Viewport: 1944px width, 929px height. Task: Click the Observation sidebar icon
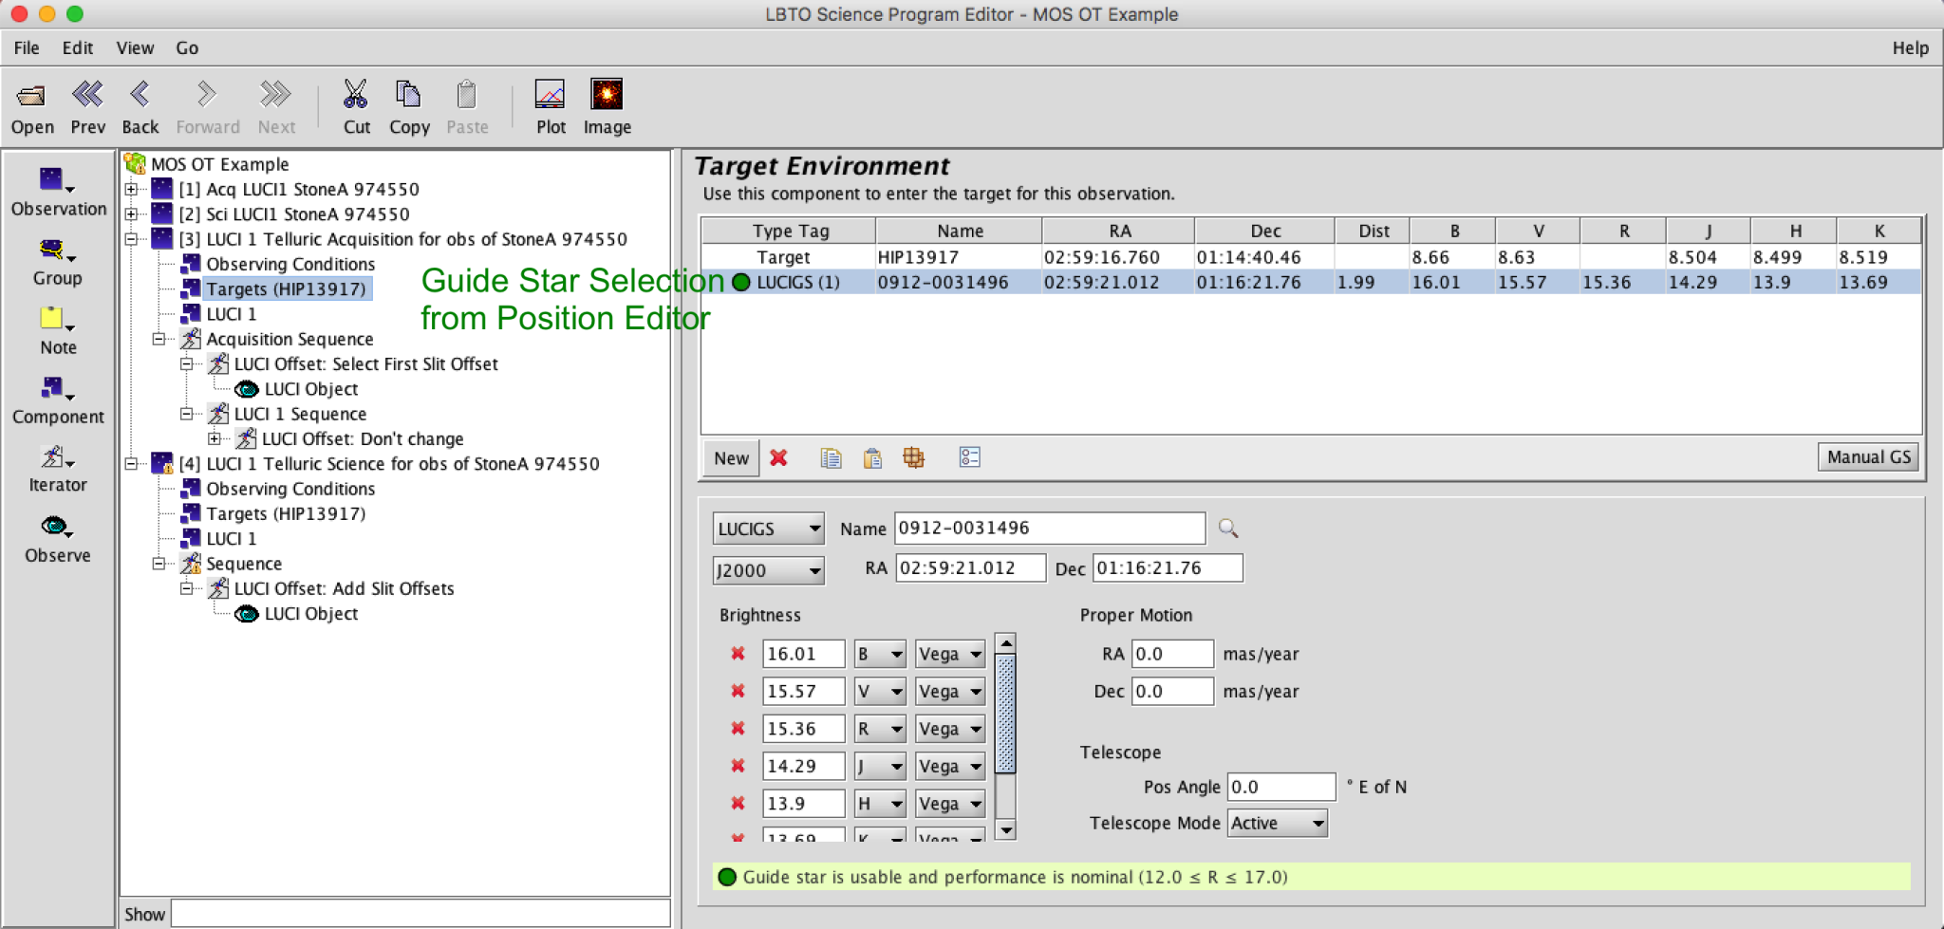(57, 179)
